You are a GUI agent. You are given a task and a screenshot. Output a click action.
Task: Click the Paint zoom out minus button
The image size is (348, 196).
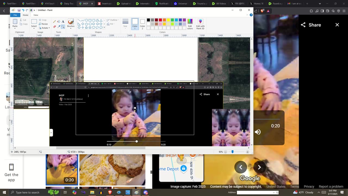coord(225,152)
